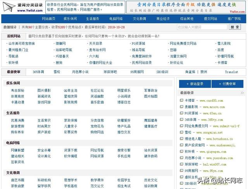Open the 雪儿影院 link
Screen dimensions: 248x189
click(x=224, y=43)
